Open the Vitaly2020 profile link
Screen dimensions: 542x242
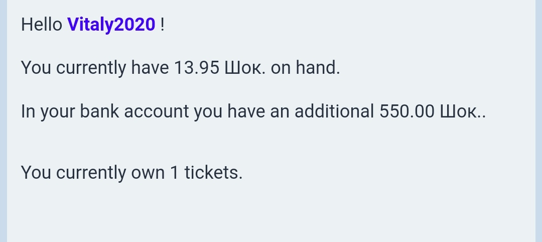pyautogui.click(x=111, y=24)
